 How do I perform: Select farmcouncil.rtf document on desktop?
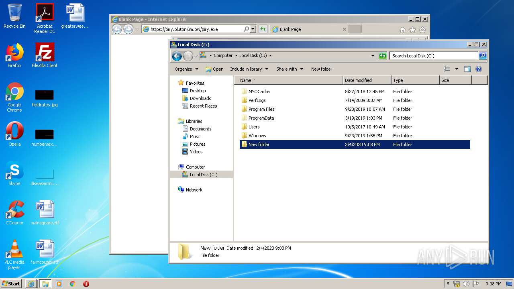[x=45, y=252]
